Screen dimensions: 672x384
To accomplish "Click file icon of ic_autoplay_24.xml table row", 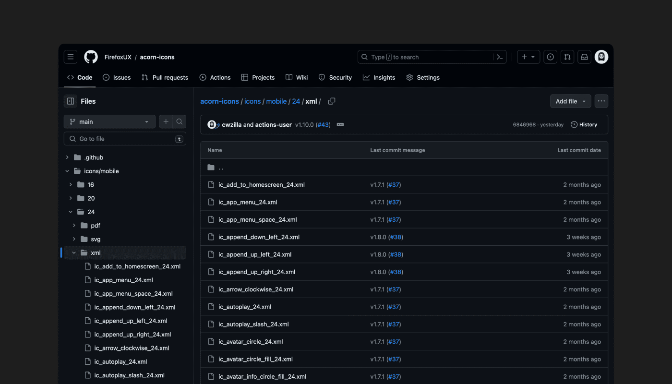I will pos(211,307).
